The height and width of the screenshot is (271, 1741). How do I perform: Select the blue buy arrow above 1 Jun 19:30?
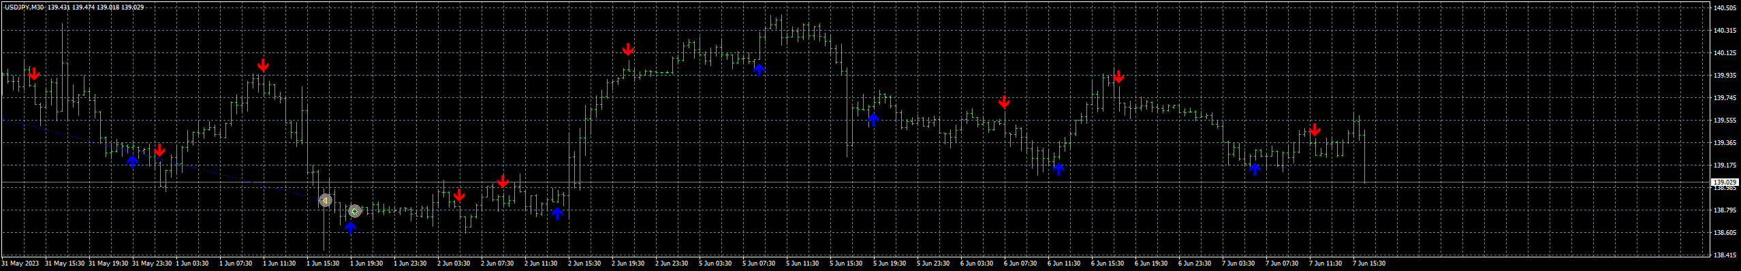(350, 227)
